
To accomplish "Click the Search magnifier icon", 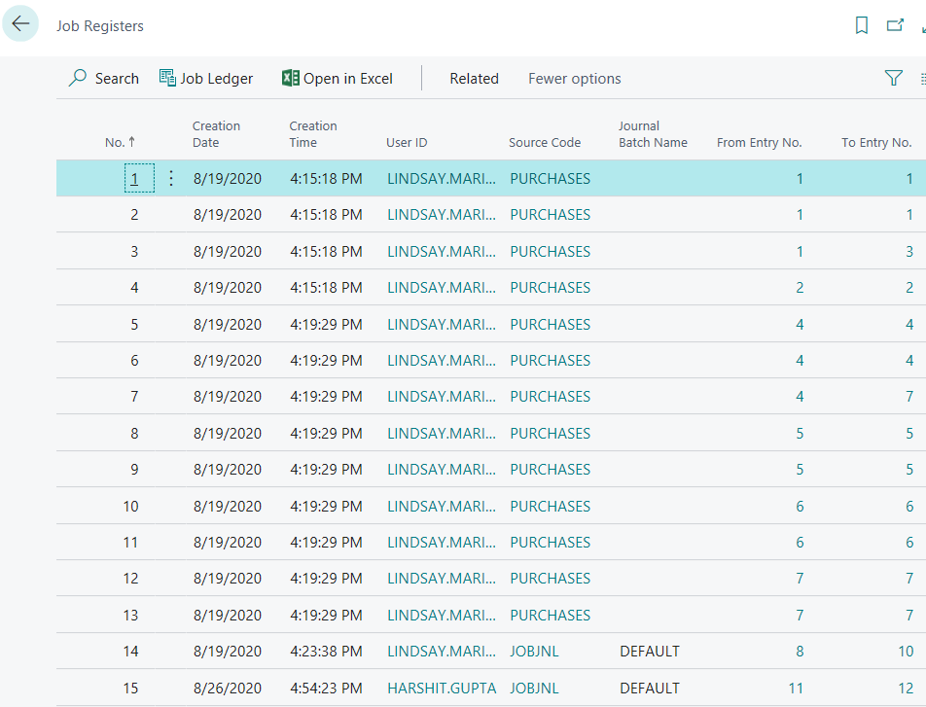I will 78,79.
